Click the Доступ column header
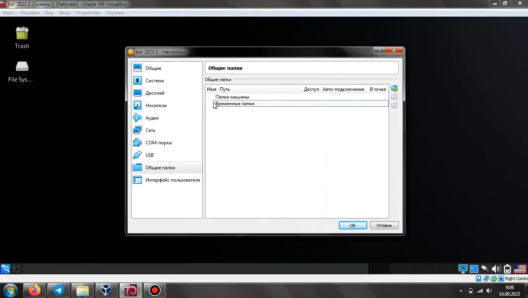Image resolution: width=528 pixels, height=298 pixels. [311, 89]
